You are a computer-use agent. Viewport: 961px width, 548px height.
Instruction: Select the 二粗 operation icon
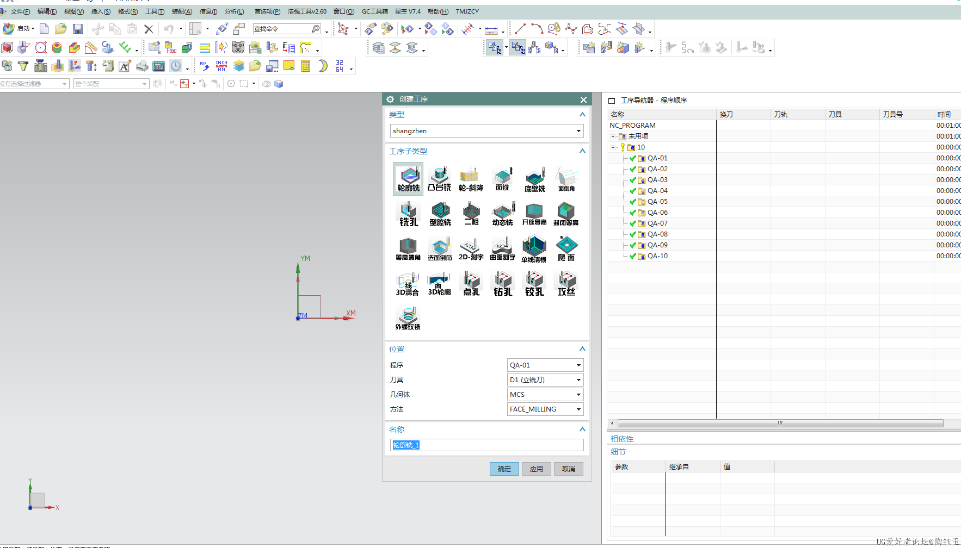coord(471,214)
